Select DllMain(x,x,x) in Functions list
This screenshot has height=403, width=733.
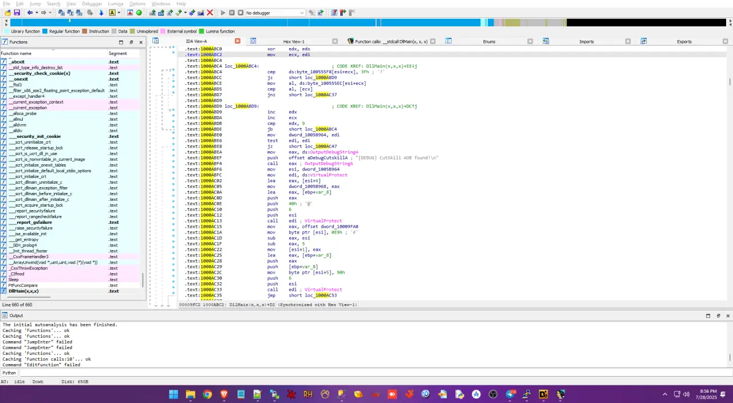[x=70, y=291]
